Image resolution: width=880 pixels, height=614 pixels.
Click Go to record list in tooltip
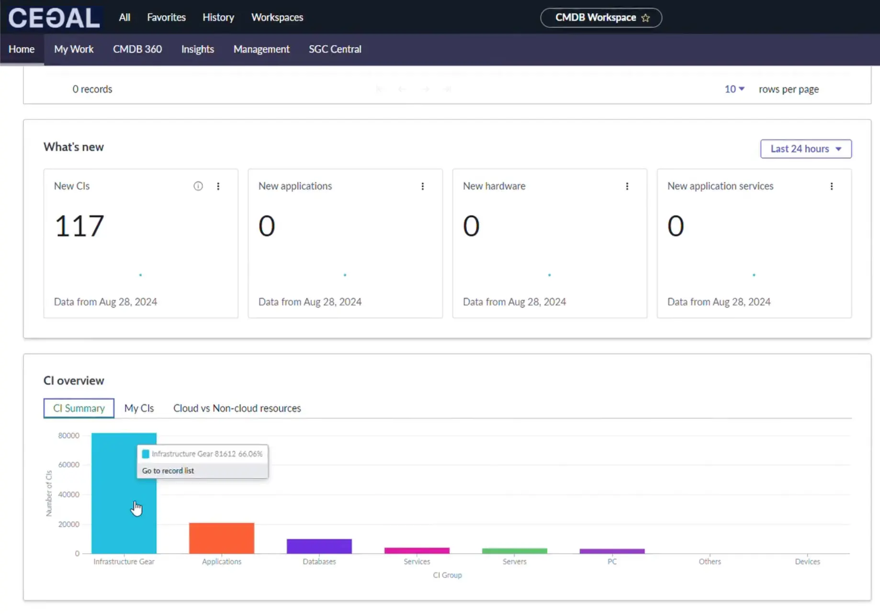point(168,471)
